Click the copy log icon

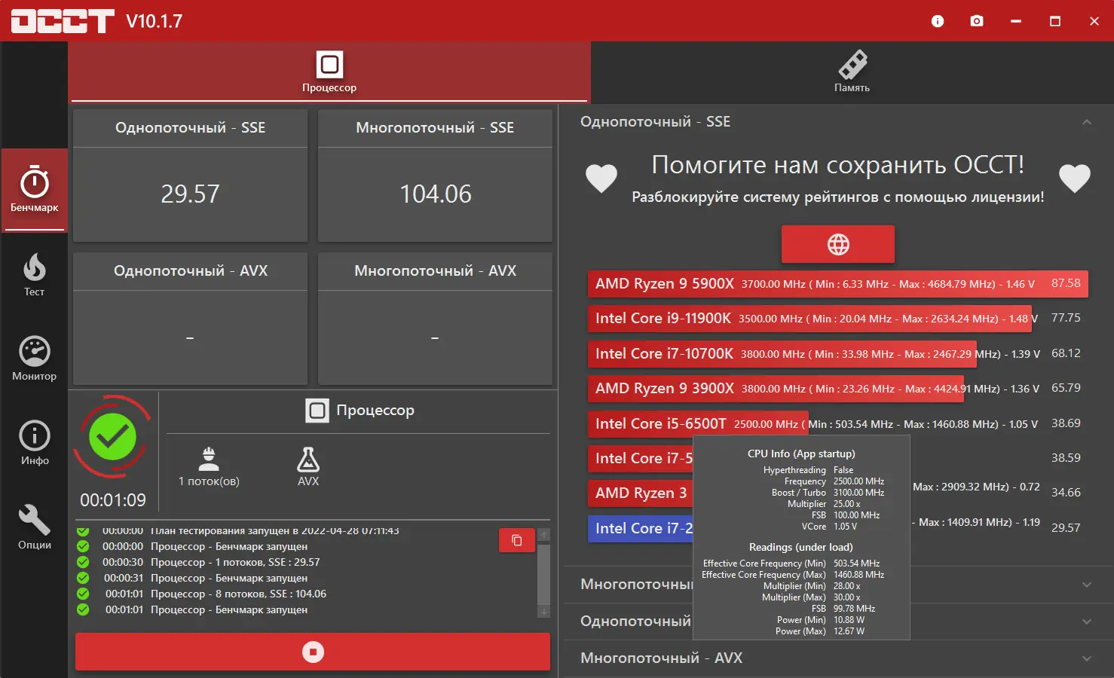516,540
